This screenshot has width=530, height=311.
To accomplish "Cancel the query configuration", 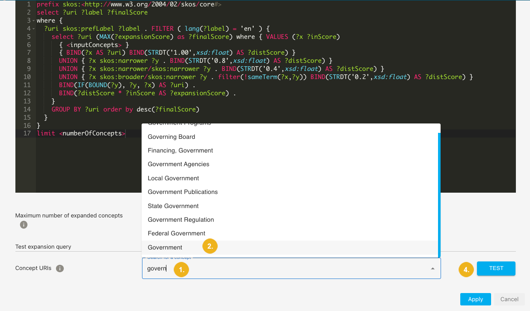I will click(x=509, y=299).
